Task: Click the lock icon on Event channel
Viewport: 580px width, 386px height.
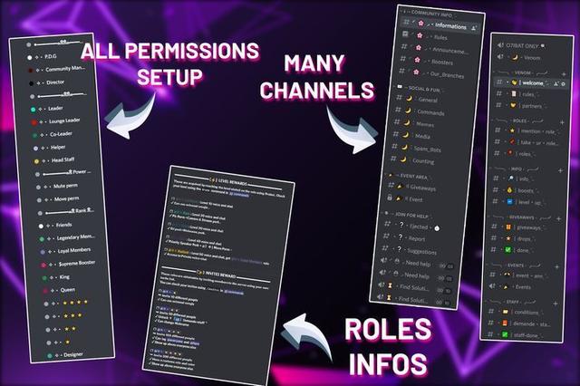Action: tap(390, 198)
